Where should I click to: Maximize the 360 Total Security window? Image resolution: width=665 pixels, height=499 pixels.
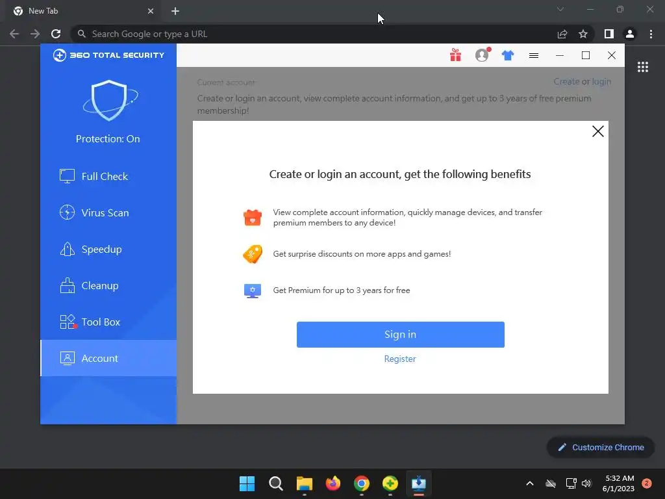coord(586,55)
